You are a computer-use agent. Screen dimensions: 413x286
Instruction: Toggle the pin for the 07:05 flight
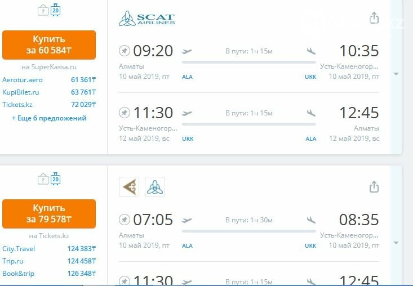125,220
